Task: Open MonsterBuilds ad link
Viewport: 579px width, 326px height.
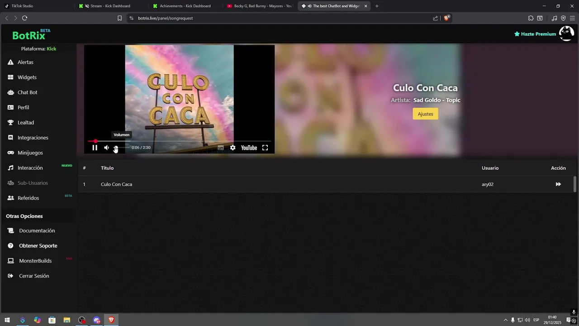Action: 35,261
